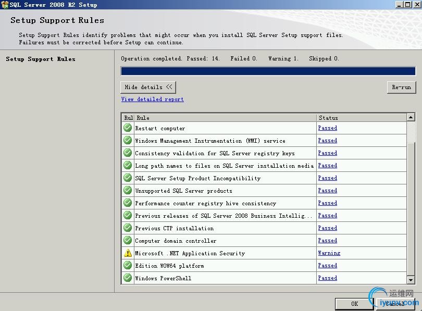
Task: Click the Rule column header
Action: pos(225,118)
